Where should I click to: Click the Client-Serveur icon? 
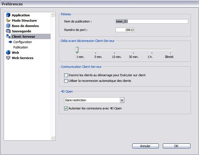[x=8, y=37]
